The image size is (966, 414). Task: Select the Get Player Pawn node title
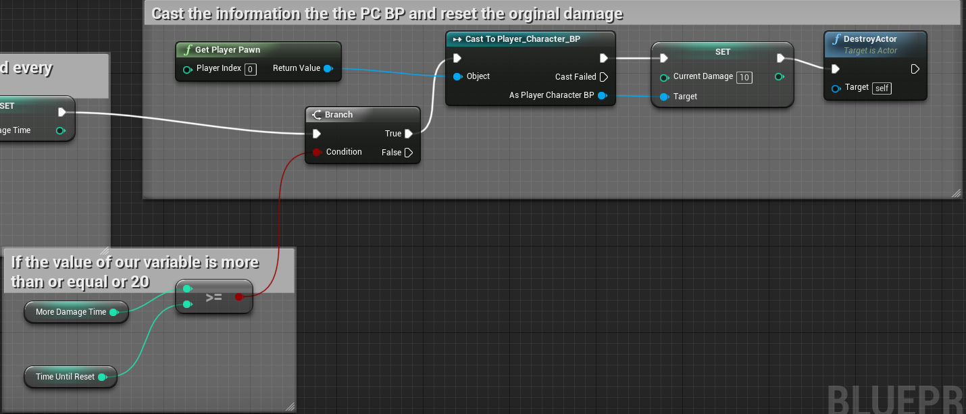click(227, 50)
